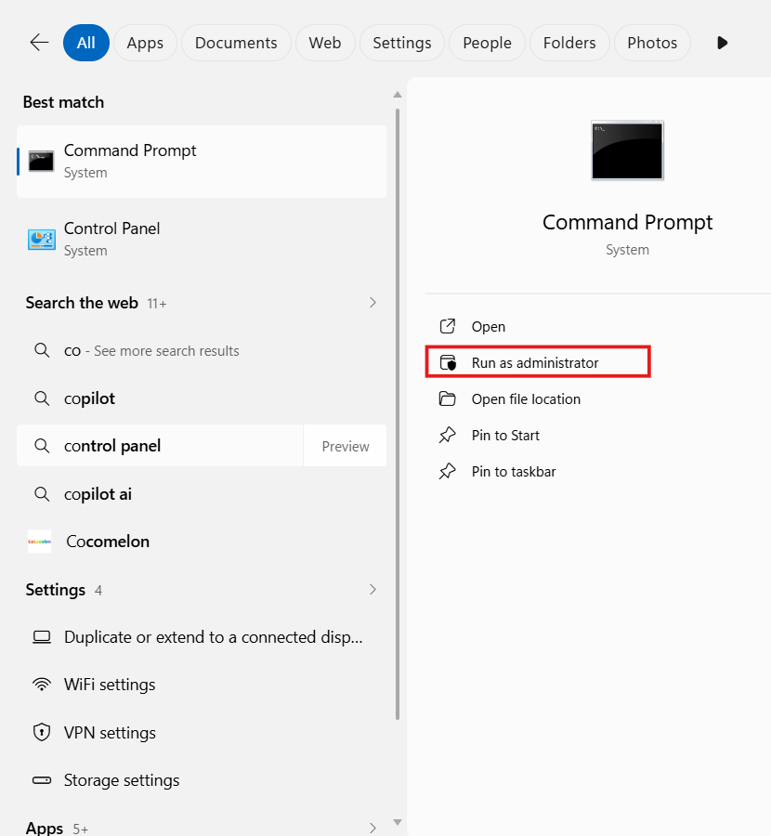Click Preview next to control panel
This screenshot has width=771, height=836.
pos(345,446)
